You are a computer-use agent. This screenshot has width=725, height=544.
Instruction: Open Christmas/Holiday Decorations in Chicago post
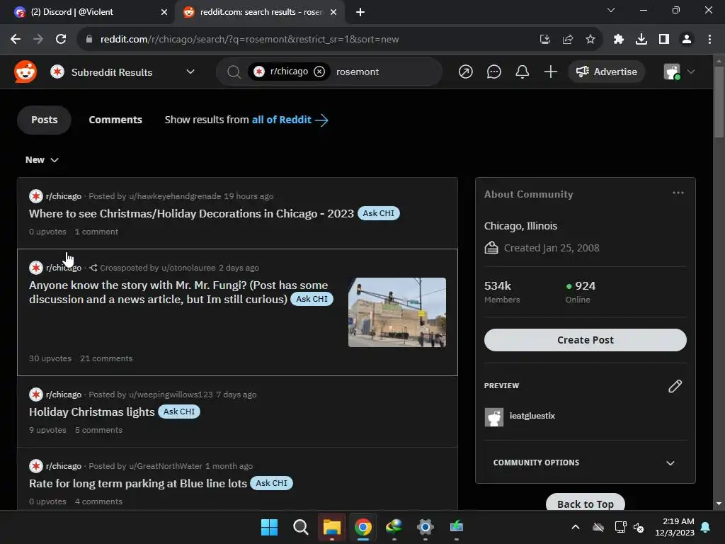191,213
